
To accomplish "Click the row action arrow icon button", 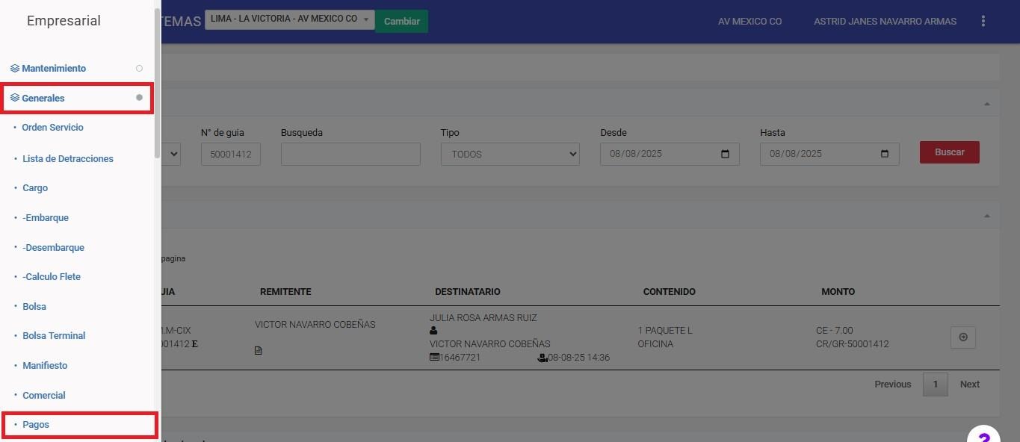I will pos(962,337).
